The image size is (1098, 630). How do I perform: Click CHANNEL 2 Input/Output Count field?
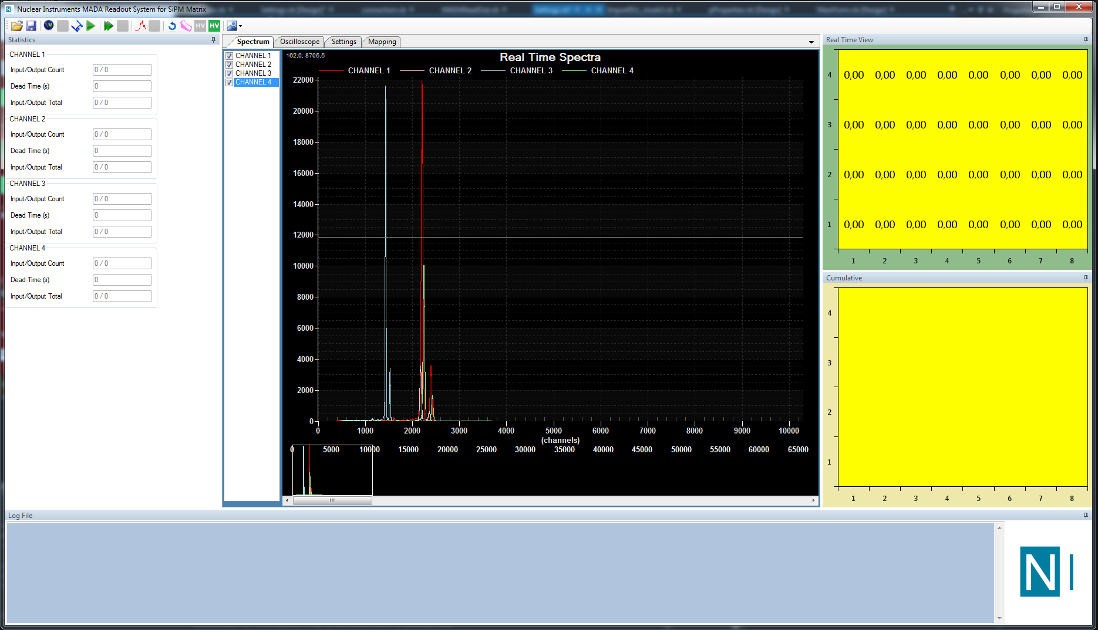122,134
